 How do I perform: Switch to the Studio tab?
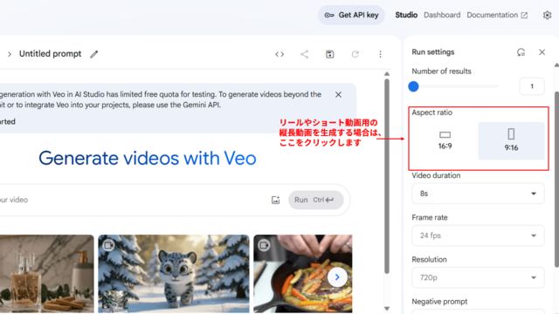click(406, 15)
